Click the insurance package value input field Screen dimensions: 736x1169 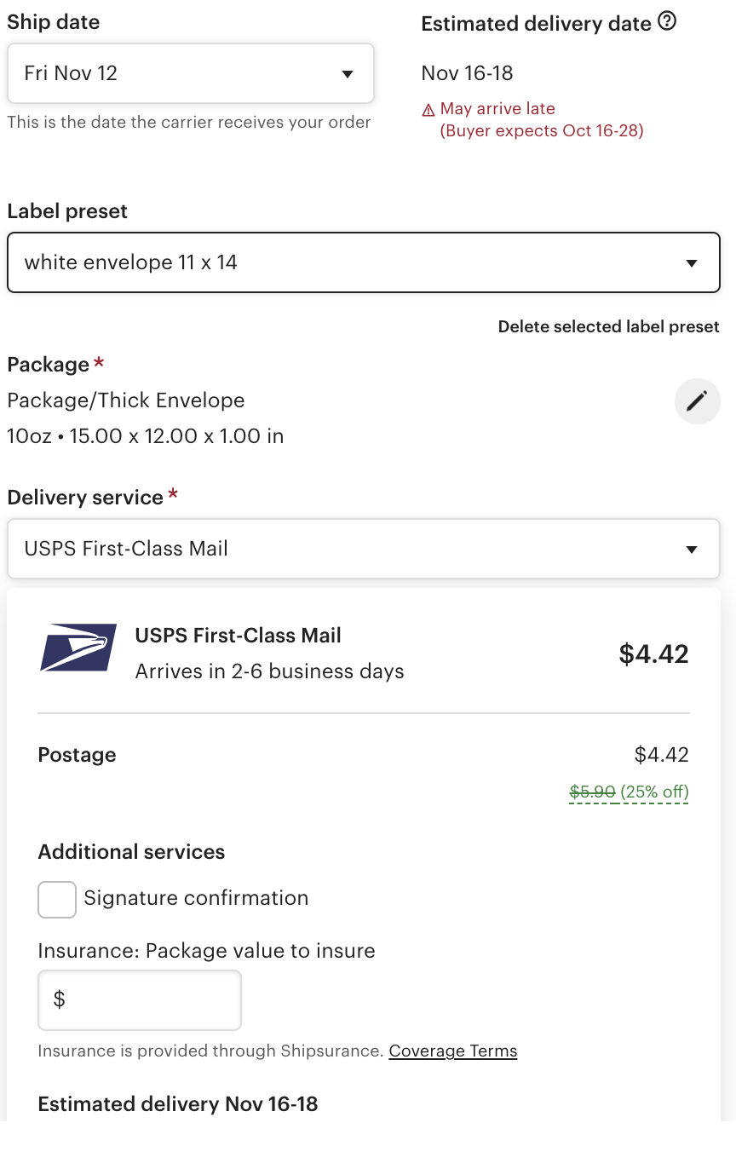(139, 999)
